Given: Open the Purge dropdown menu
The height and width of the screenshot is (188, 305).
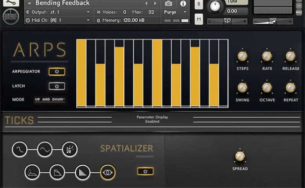Looking at the screenshot, I should coord(175,12).
